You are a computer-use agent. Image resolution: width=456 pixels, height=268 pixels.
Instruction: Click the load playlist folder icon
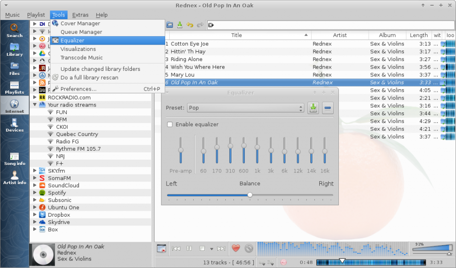coord(170,25)
